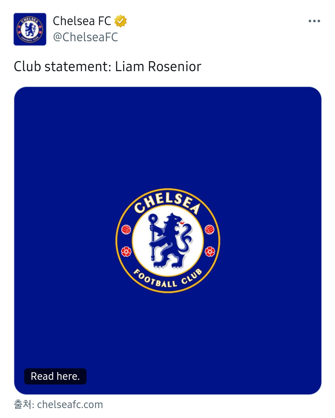Click the gold verified badge
Screen dimensions: 335x418
click(x=120, y=21)
